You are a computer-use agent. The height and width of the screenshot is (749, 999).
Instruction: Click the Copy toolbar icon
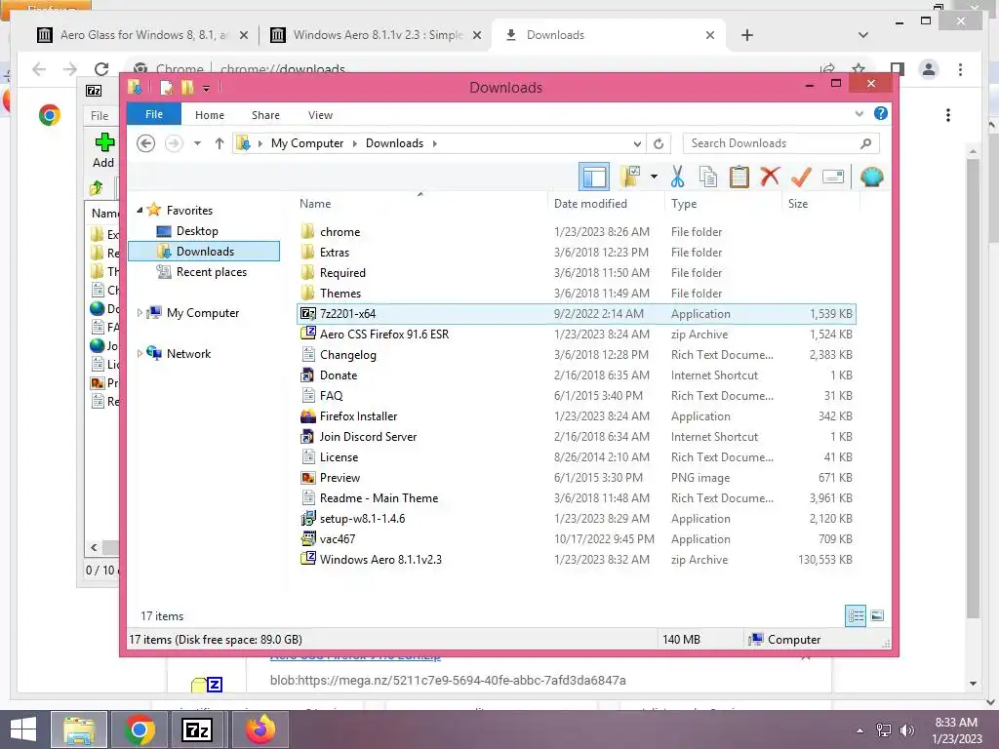[x=708, y=177]
